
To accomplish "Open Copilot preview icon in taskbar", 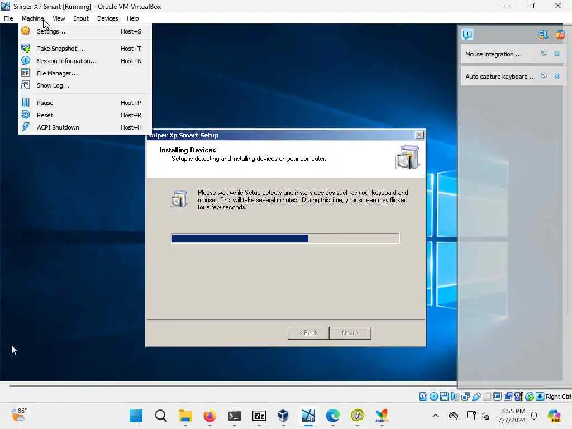I will point(554,416).
